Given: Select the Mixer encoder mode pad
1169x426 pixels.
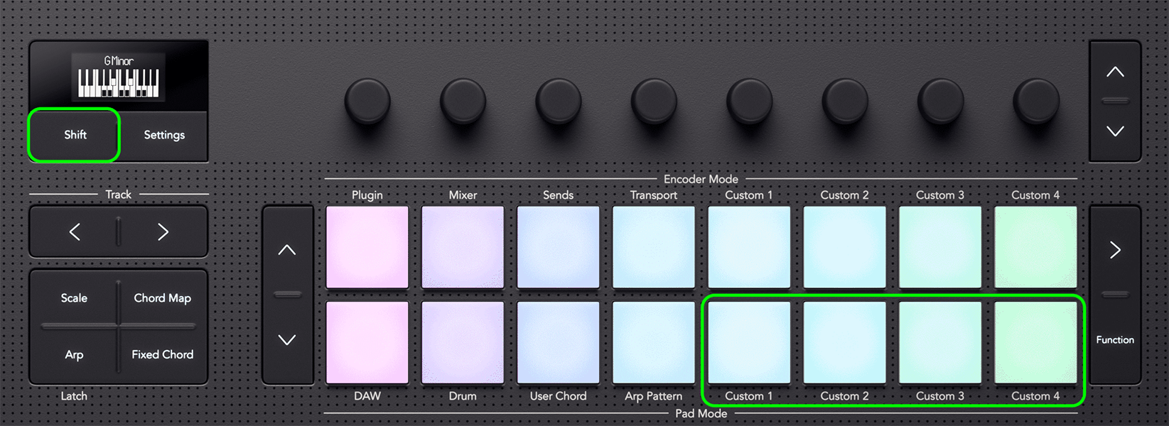Looking at the screenshot, I should point(463,247).
